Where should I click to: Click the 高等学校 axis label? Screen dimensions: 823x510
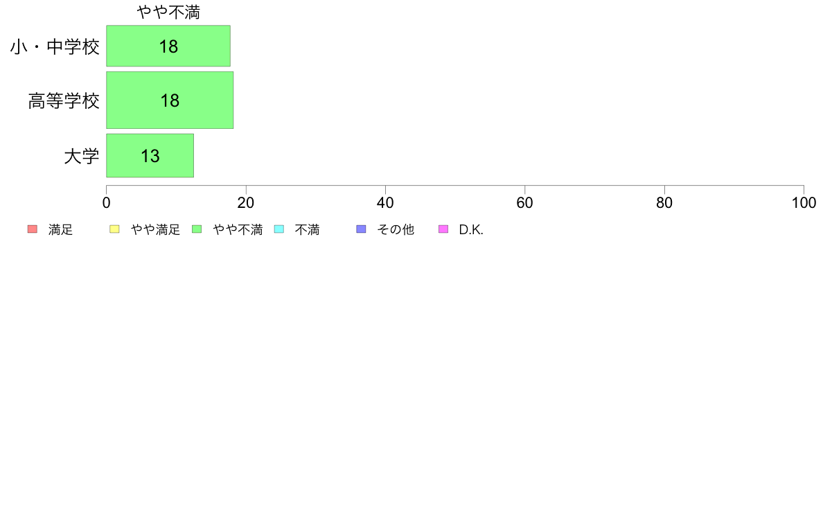64,101
